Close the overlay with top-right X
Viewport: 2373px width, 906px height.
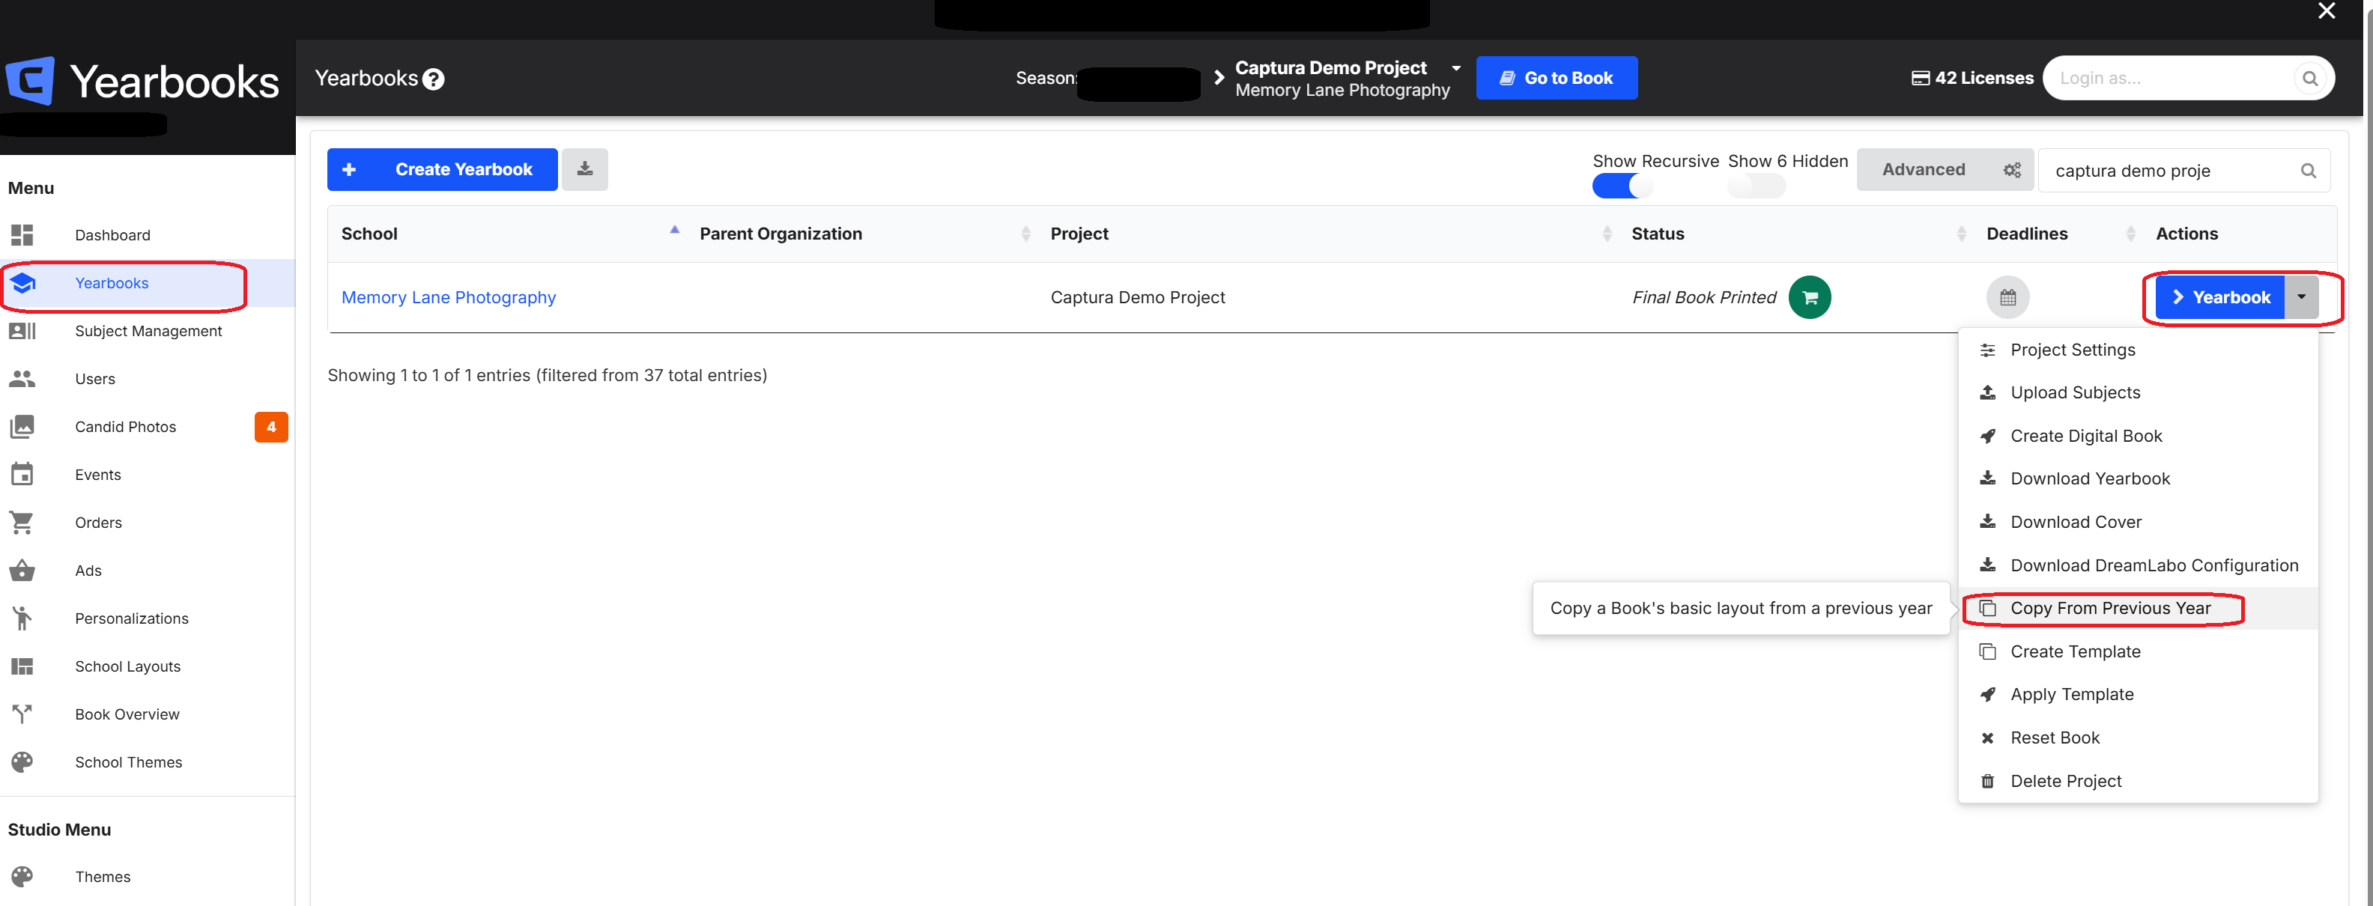2326,11
